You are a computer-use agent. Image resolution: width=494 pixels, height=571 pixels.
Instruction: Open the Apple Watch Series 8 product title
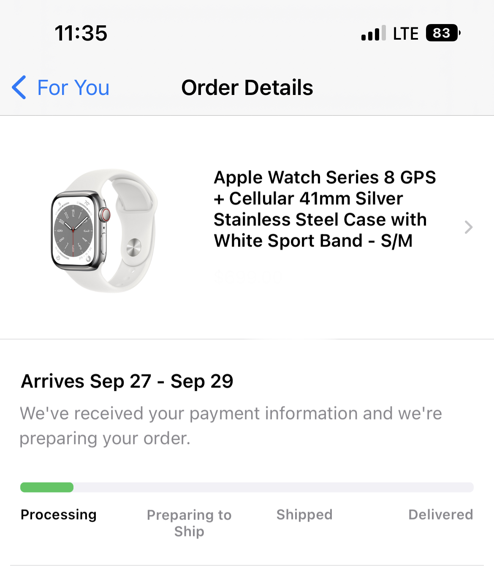pos(324,209)
